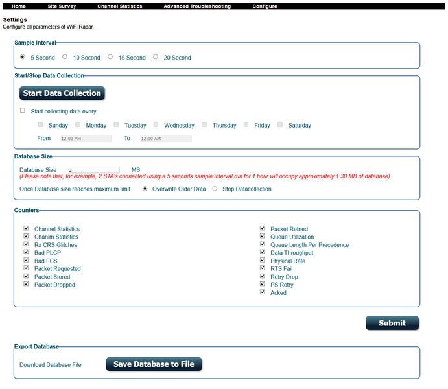Tick the Saturday checkbox
The height and width of the screenshot is (389, 448).
tap(280, 124)
